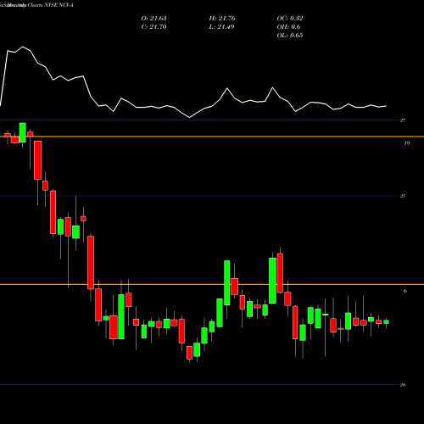Click the '25' price axis label
424x424 pixels.
pos(403,196)
